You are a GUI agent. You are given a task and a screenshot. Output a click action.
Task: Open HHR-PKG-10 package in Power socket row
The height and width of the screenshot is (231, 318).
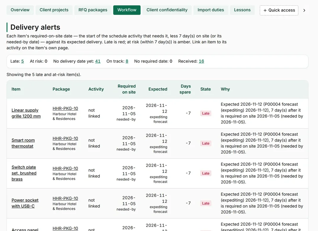click(x=65, y=198)
